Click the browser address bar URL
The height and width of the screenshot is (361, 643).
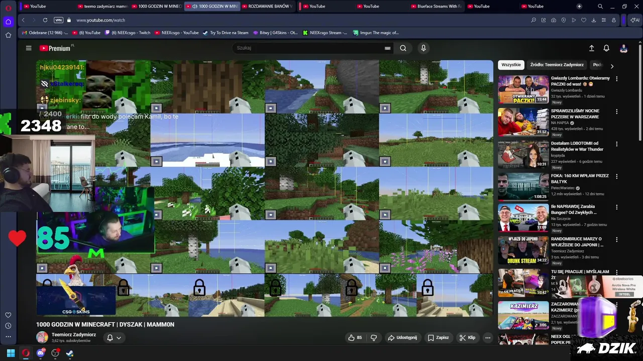click(x=101, y=20)
